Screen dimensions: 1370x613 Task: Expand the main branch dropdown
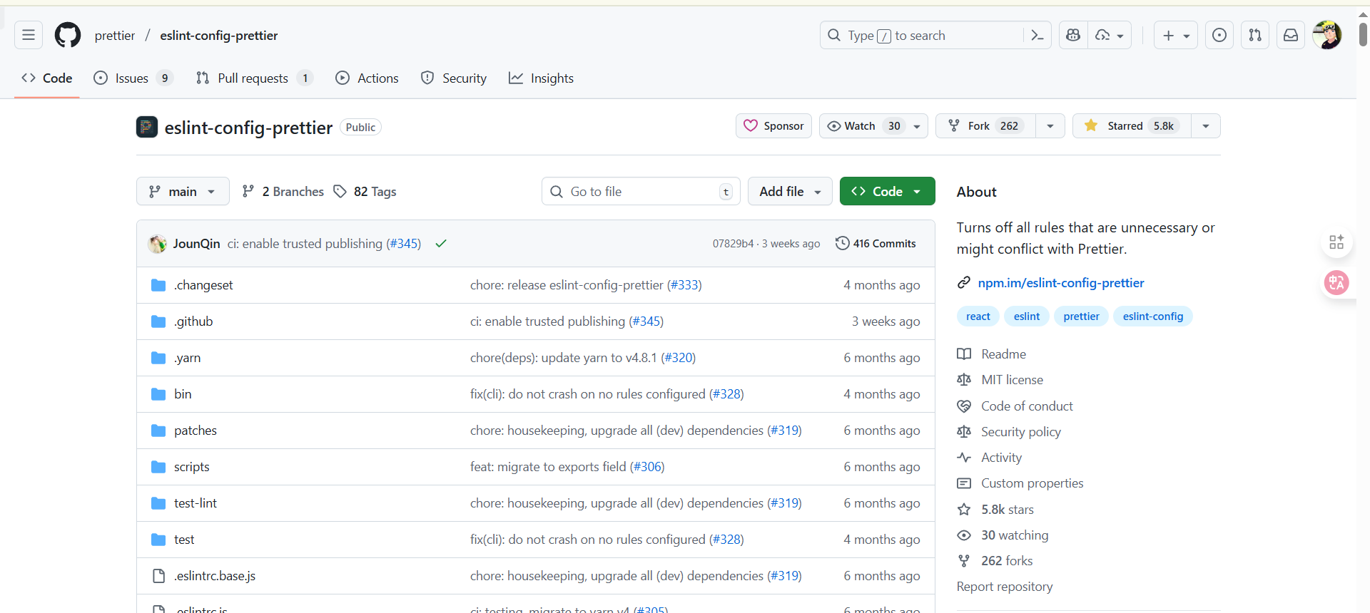tap(183, 191)
